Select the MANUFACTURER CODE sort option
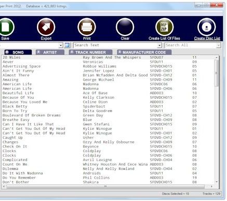 (144, 52)
